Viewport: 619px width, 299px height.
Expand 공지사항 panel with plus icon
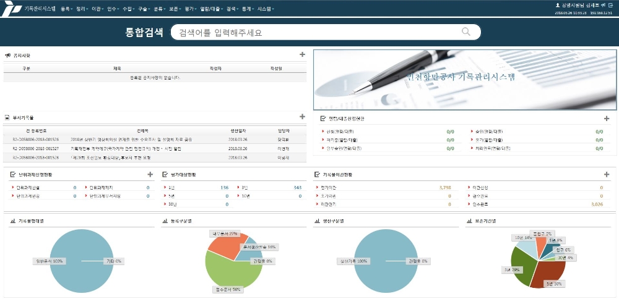click(303, 55)
